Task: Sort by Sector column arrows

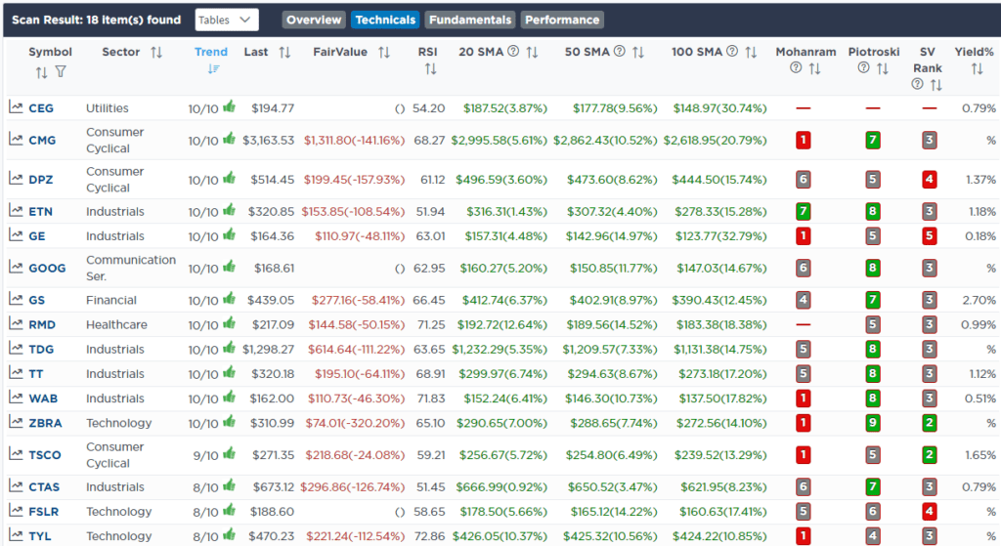Action: pos(156,53)
